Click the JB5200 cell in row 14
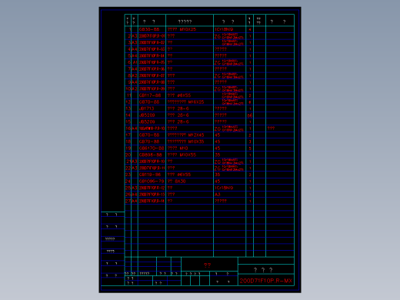 147,115
